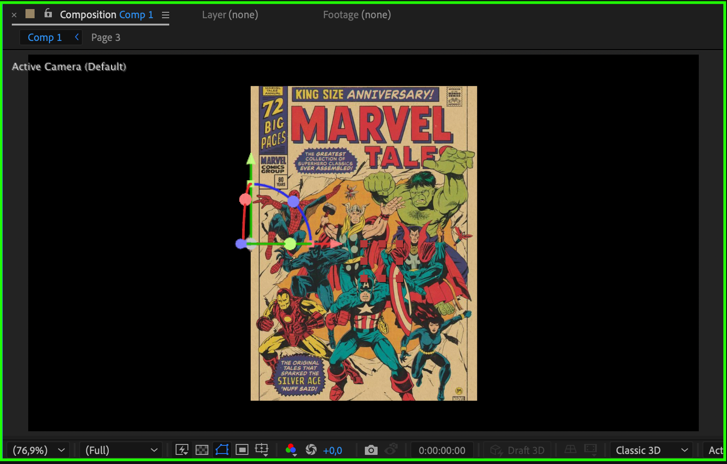Open the Composition panel hamburger menu
This screenshot has width=727, height=464.
[x=166, y=15]
